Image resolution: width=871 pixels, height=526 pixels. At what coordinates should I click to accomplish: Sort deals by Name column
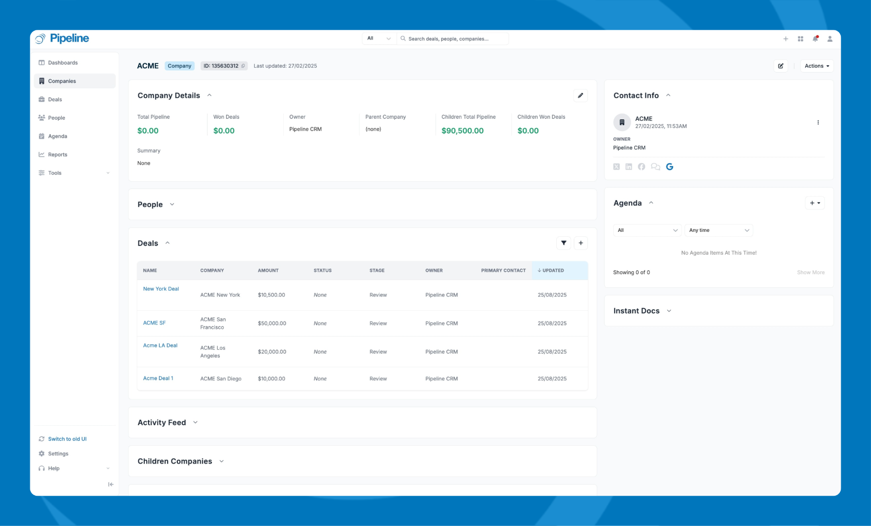(x=150, y=270)
